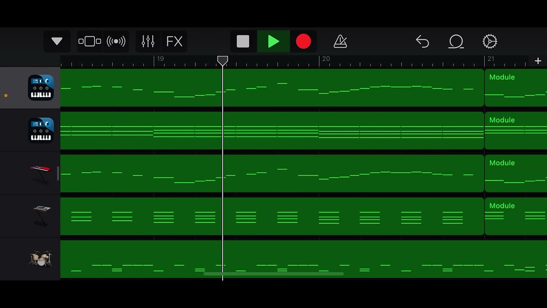Select the Module region on first track

[x=516, y=88]
